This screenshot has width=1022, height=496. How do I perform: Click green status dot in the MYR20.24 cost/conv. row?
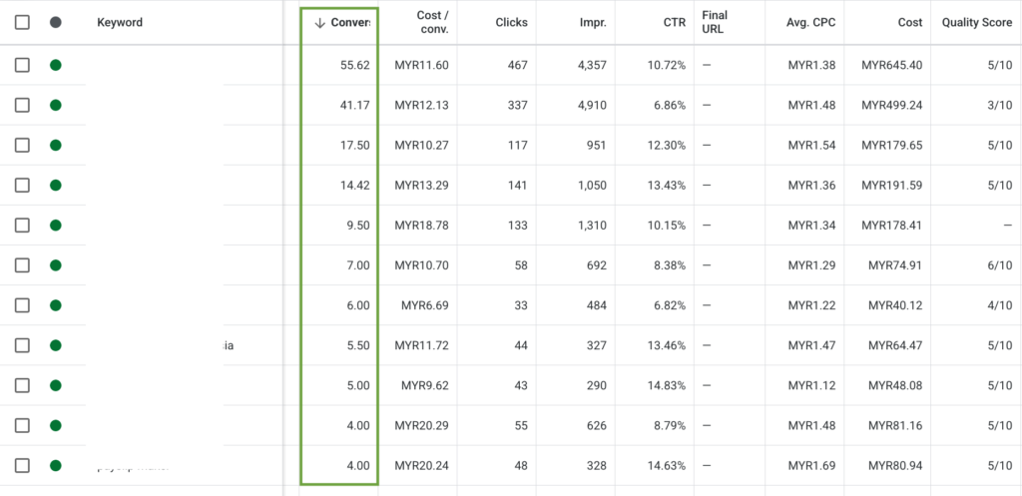point(55,465)
